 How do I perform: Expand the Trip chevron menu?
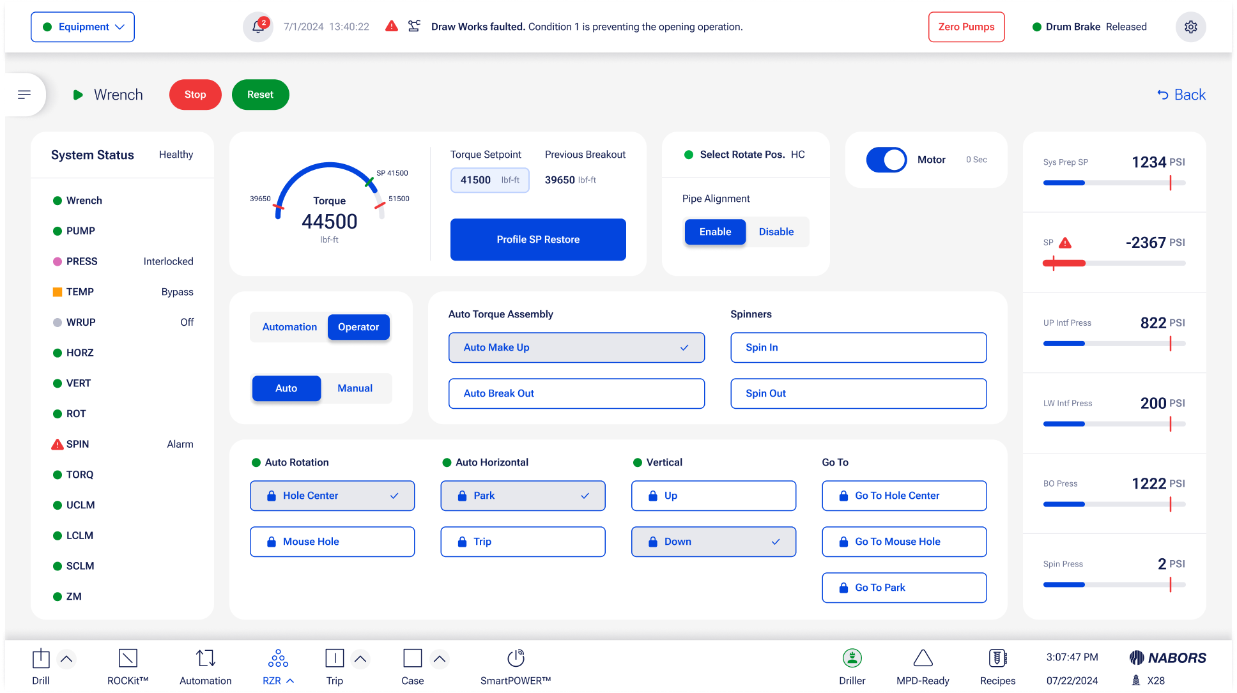click(360, 659)
